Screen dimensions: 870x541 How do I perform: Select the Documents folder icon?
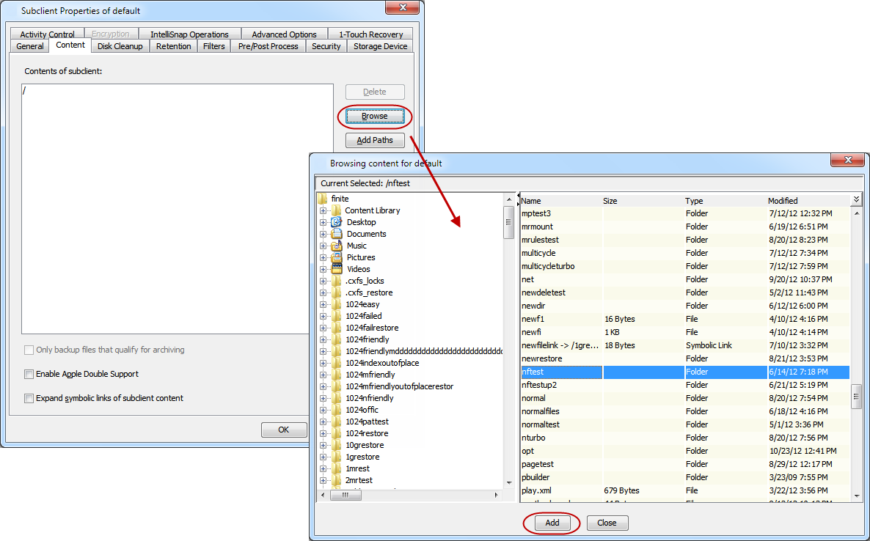[x=337, y=234]
